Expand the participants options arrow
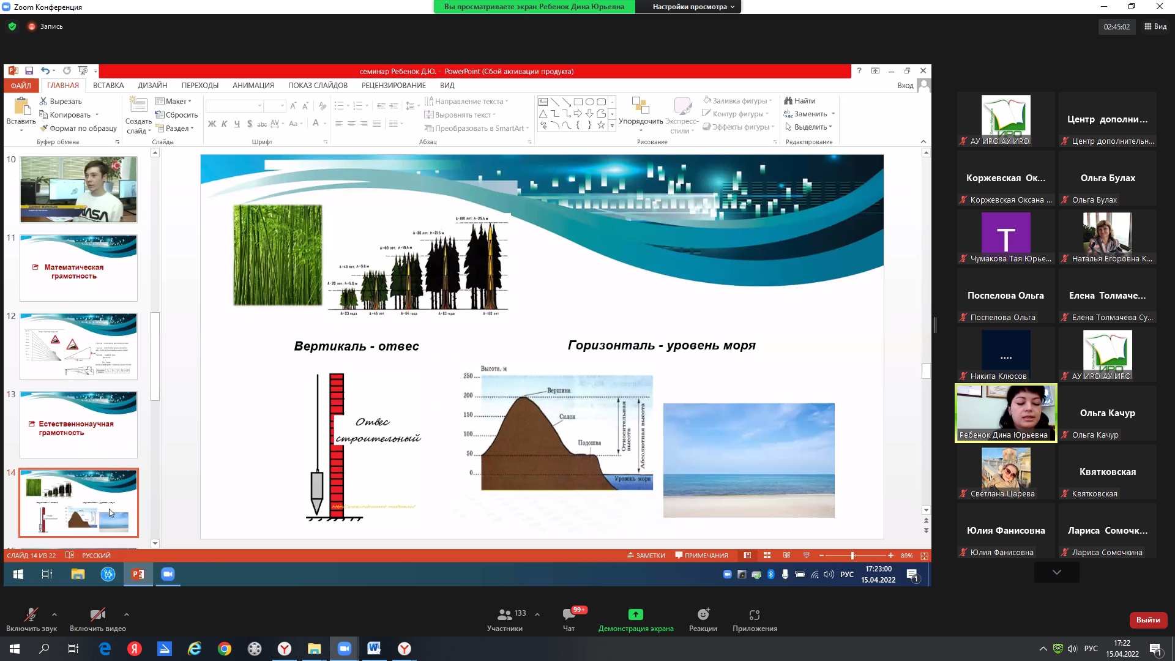Image resolution: width=1175 pixels, height=661 pixels. coord(537,614)
